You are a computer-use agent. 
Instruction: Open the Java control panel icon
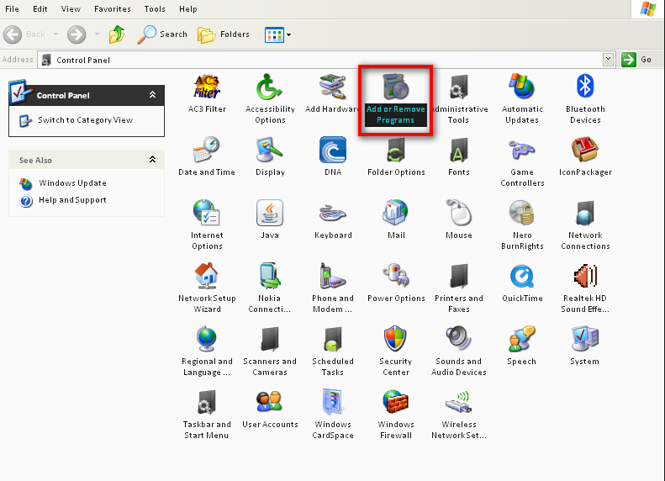270,214
